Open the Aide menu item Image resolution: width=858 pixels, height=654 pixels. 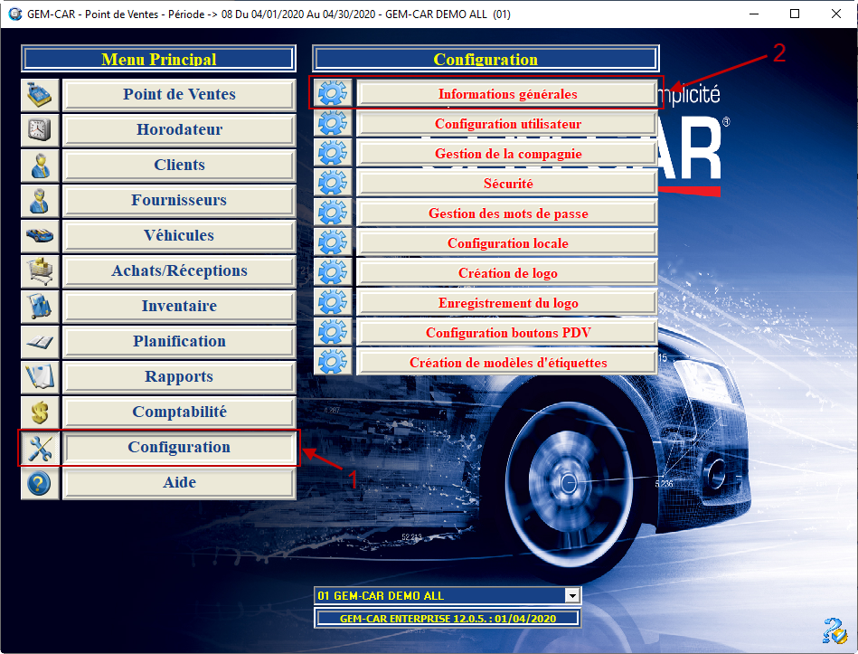pyautogui.click(x=179, y=483)
